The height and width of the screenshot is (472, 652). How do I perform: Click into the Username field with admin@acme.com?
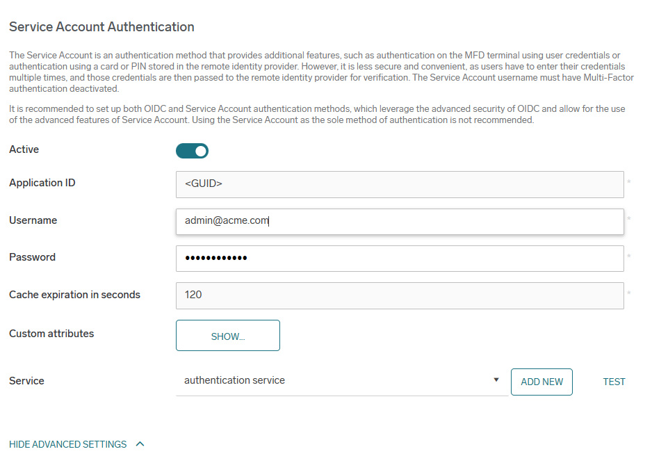399,221
